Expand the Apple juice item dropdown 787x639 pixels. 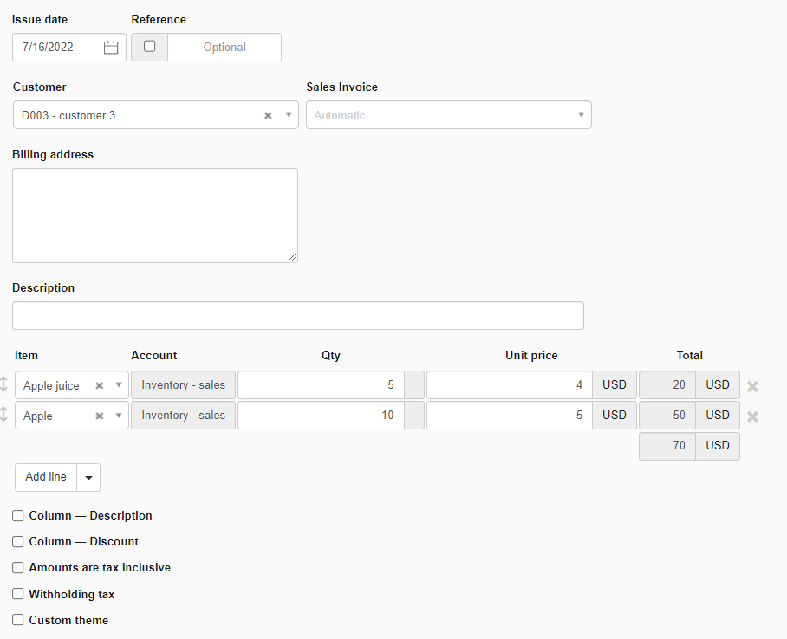tap(119, 386)
